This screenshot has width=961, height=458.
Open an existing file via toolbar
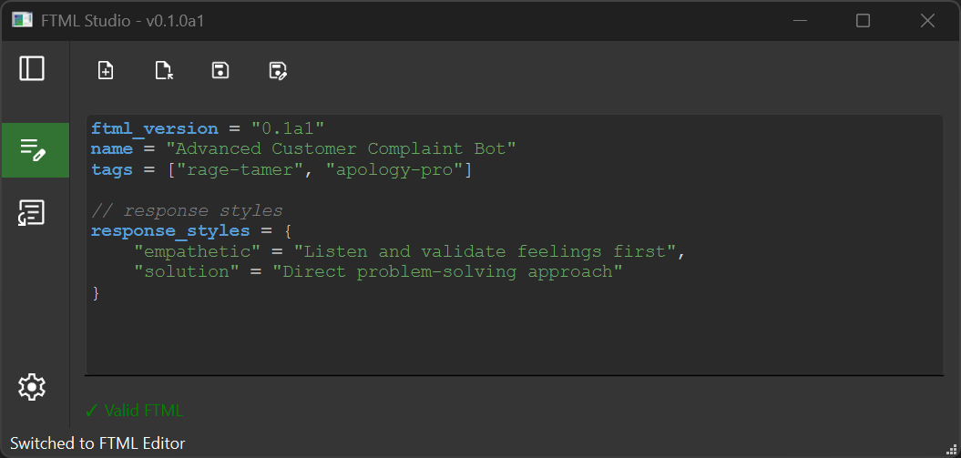click(164, 71)
